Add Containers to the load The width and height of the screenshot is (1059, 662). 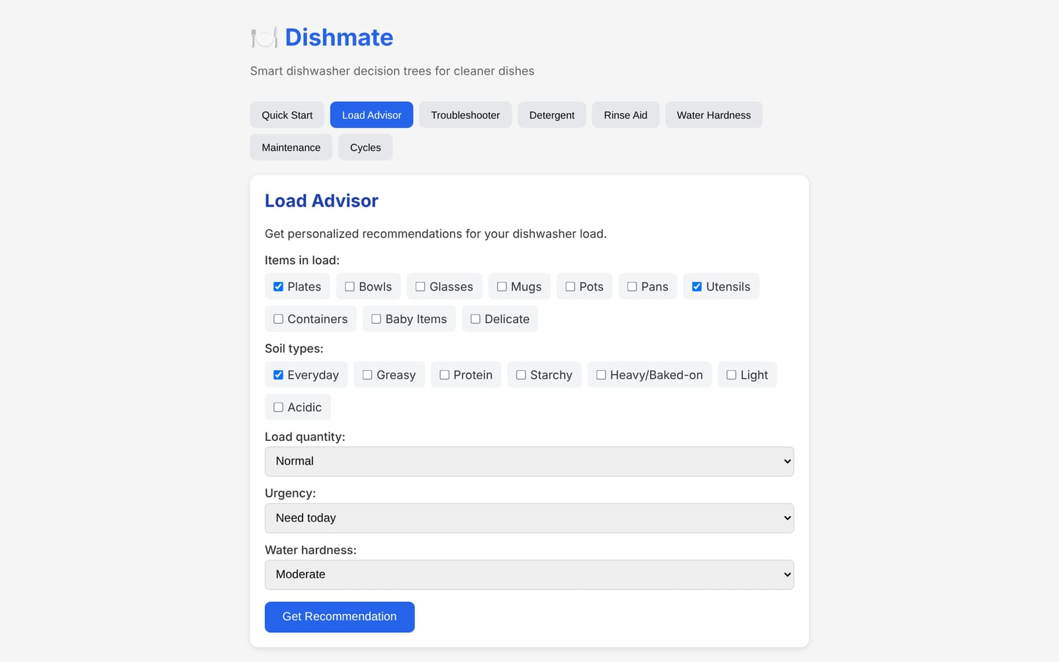click(x=279, y=319)
